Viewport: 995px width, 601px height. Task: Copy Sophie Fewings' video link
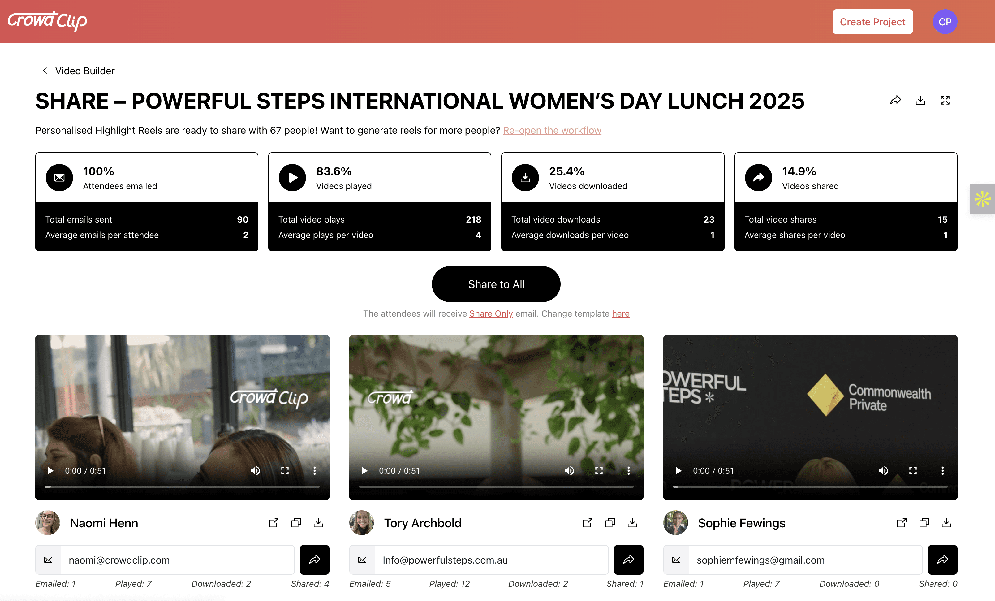pos(924,523)
